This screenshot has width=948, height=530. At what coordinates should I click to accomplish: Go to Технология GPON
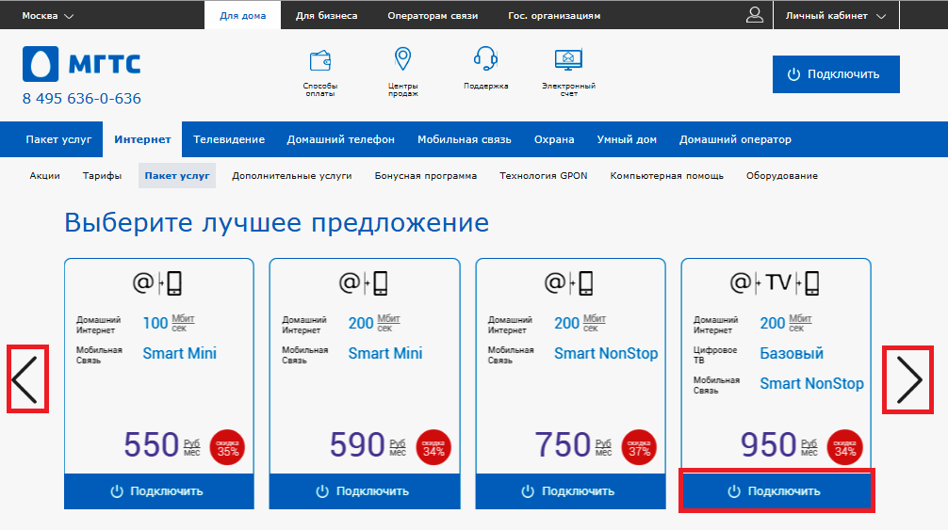click(544, 176)
